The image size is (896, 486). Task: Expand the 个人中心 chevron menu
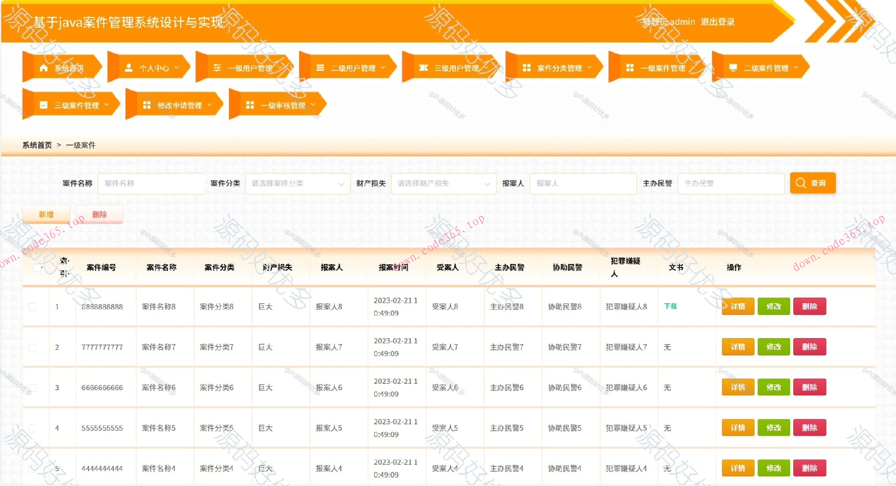177,67
